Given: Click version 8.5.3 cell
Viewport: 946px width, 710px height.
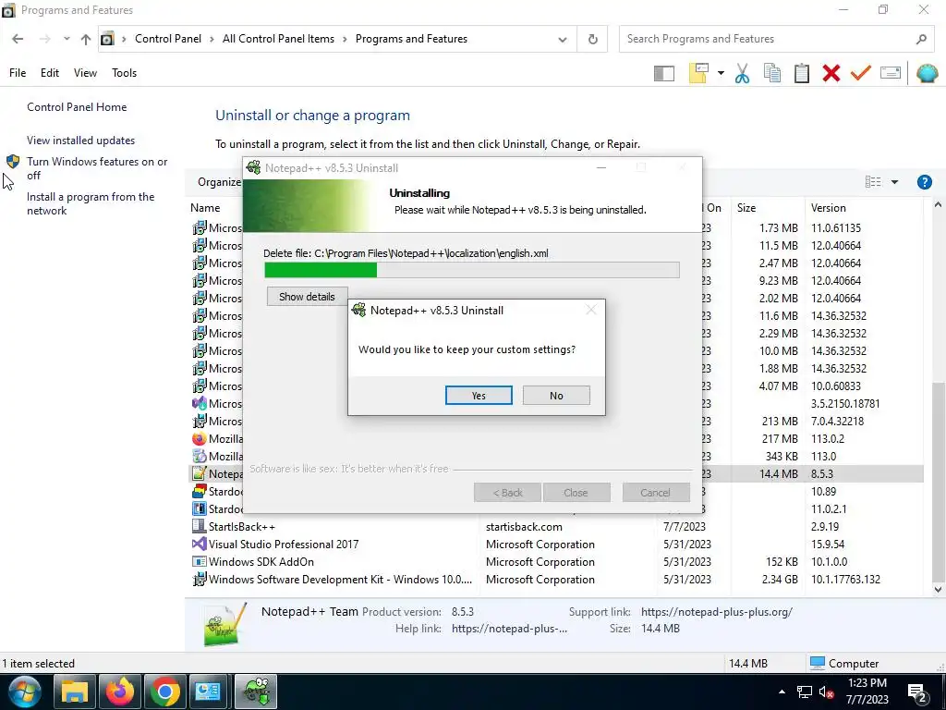Looking at the screenshot, I should (821, 474).
